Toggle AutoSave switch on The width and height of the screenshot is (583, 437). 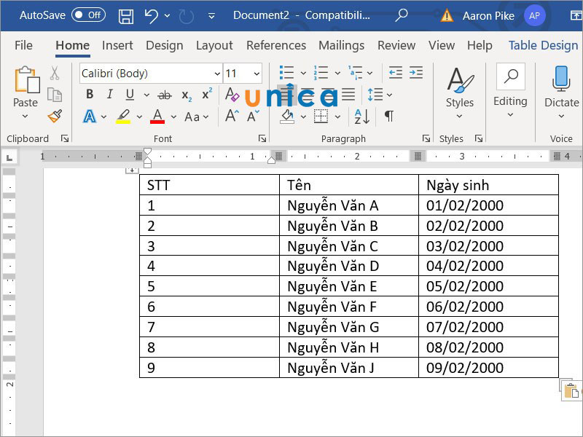click(x=88, y=15)
